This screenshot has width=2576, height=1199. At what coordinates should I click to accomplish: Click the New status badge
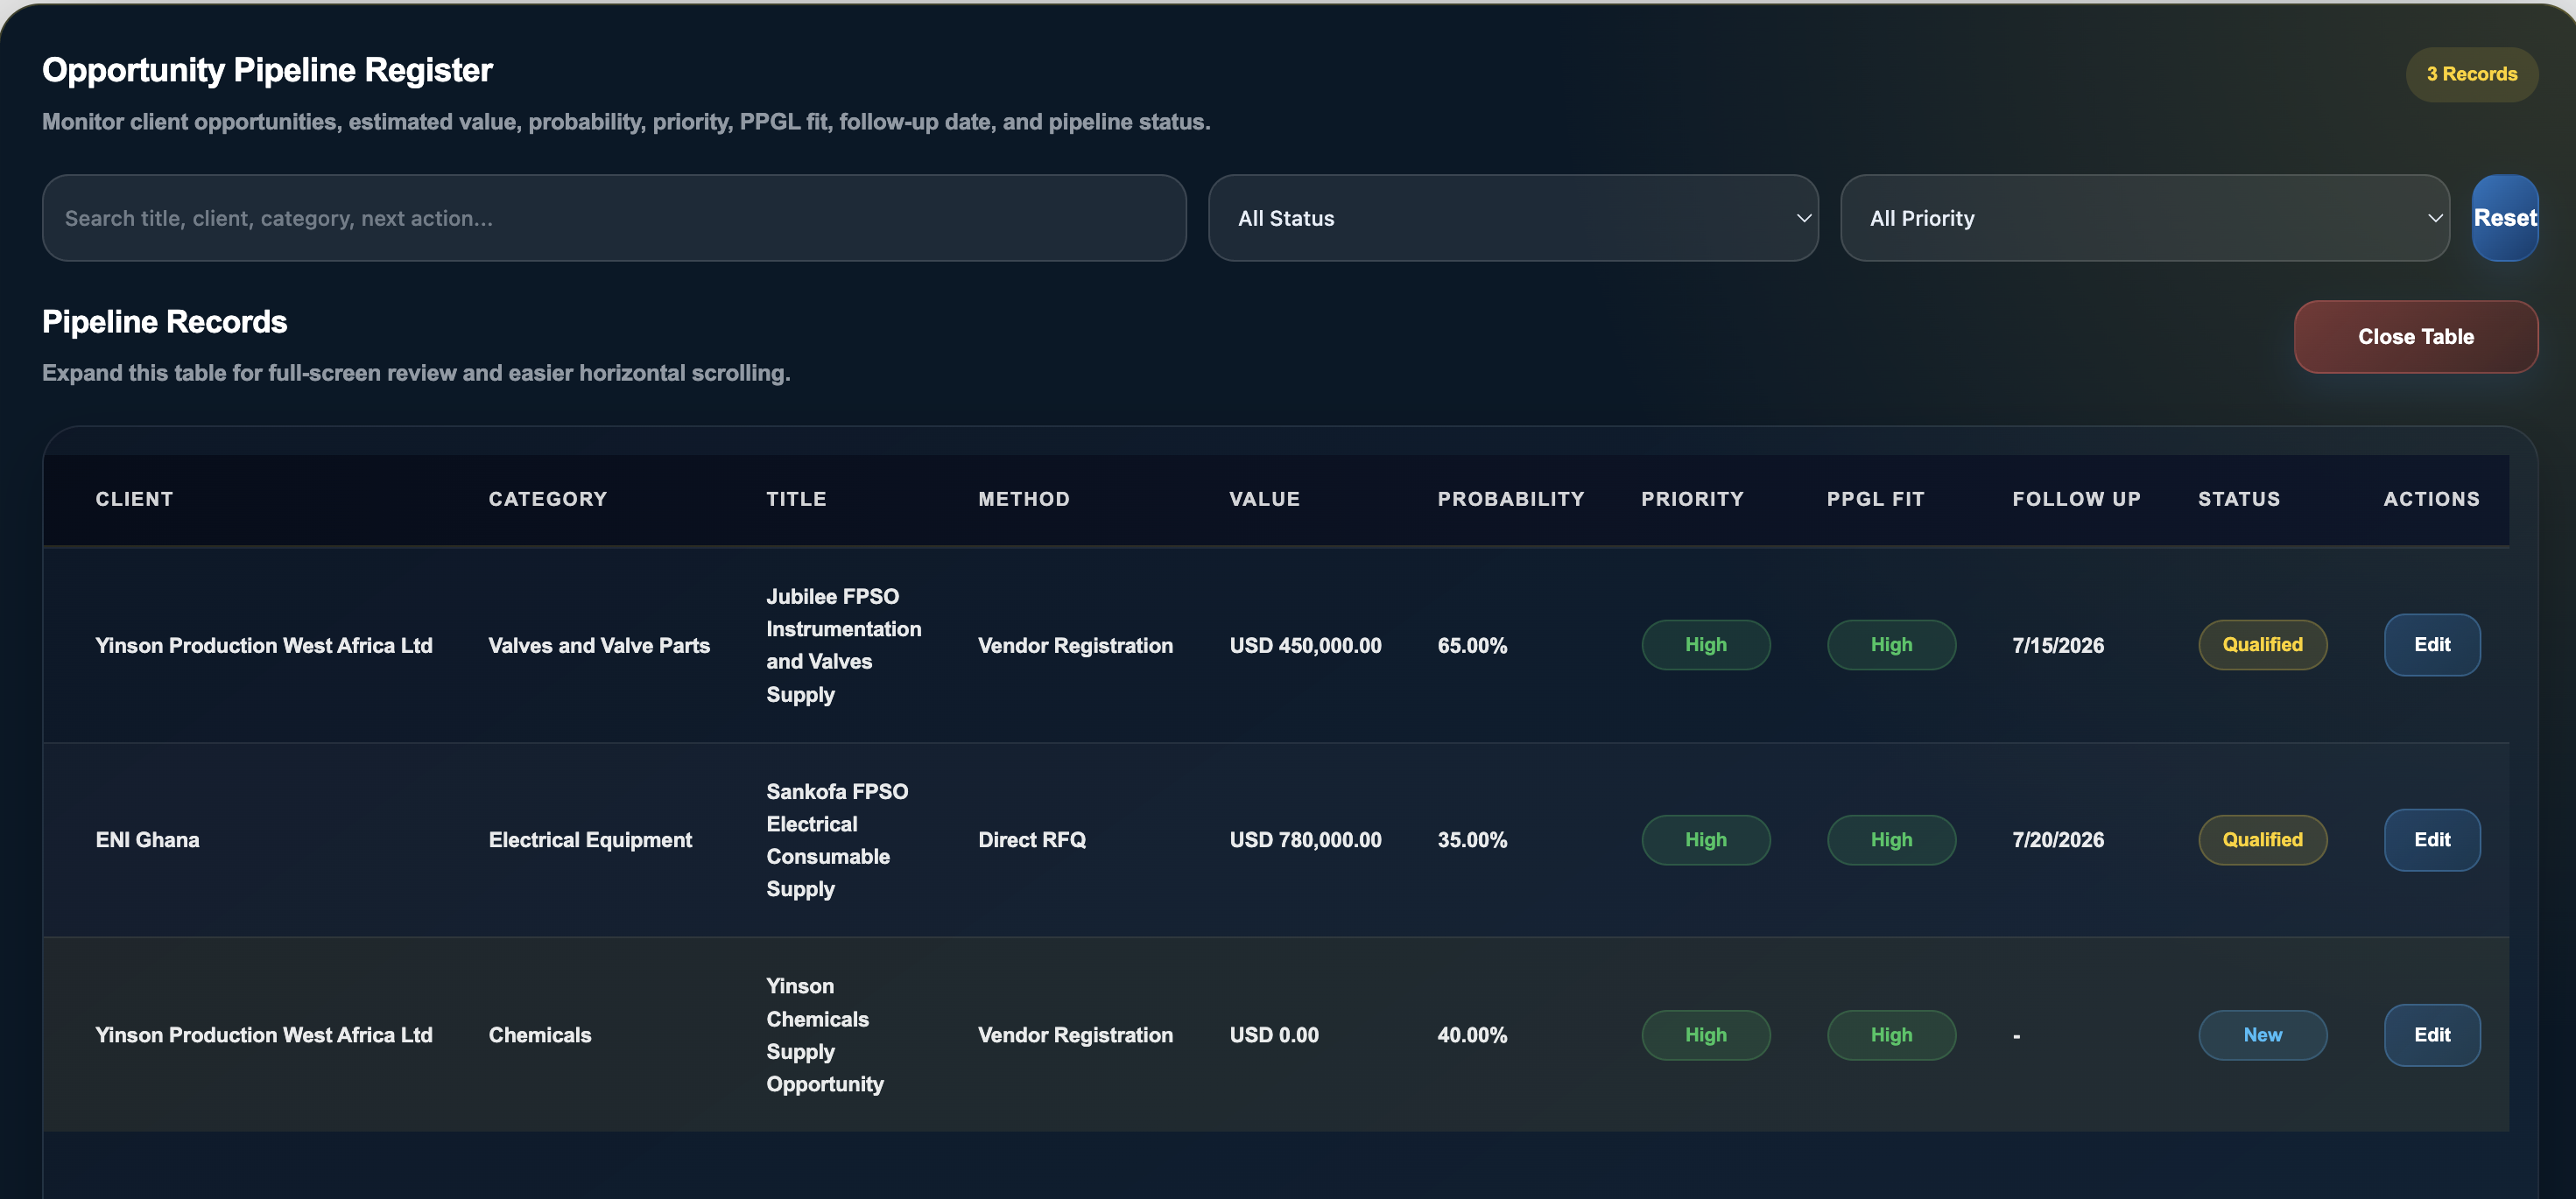(2262, 1034)
